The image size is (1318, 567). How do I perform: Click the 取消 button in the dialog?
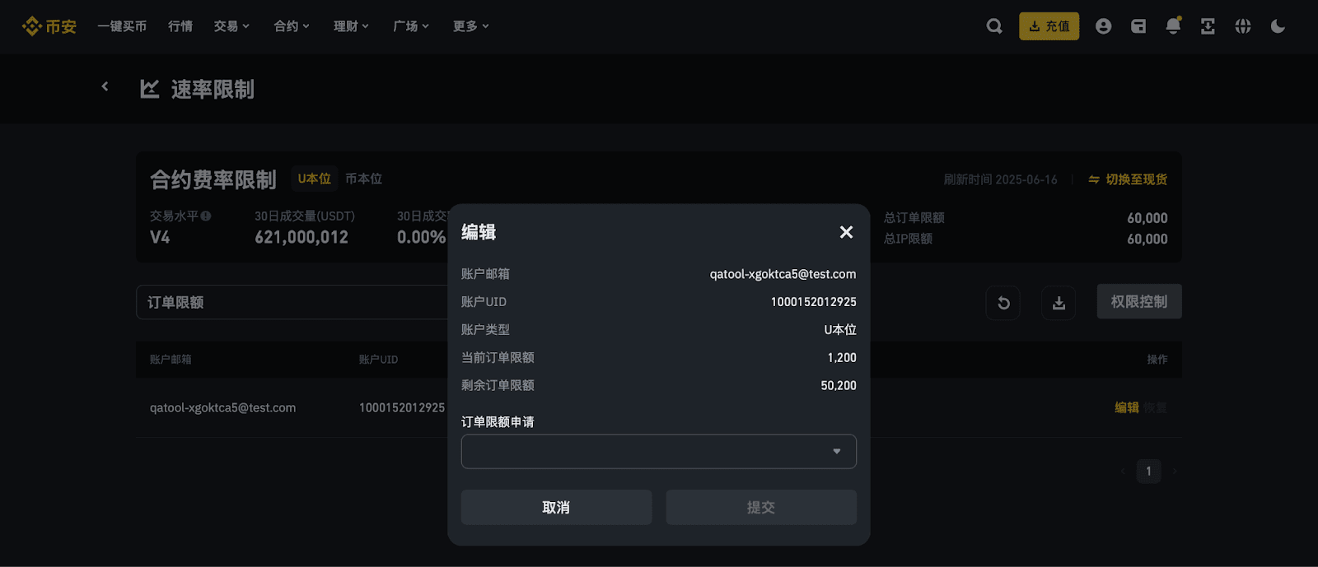click(556, 508)
